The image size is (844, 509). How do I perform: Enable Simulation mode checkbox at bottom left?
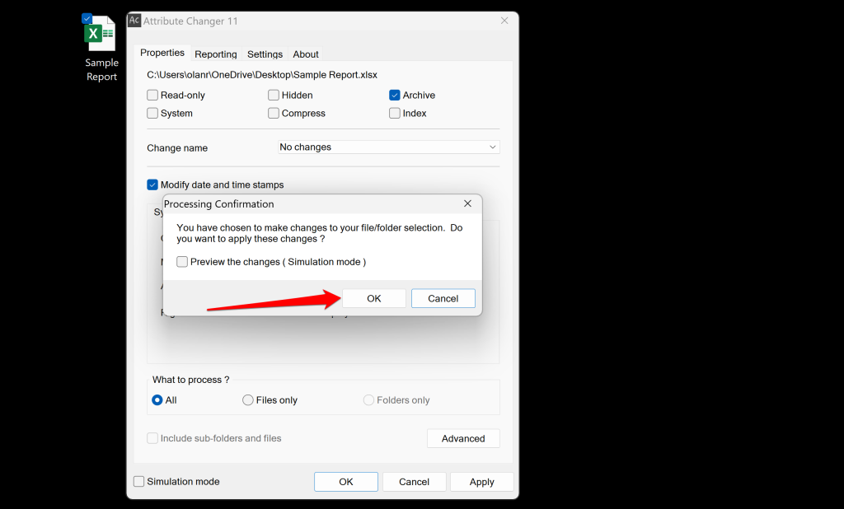point(139,482)
